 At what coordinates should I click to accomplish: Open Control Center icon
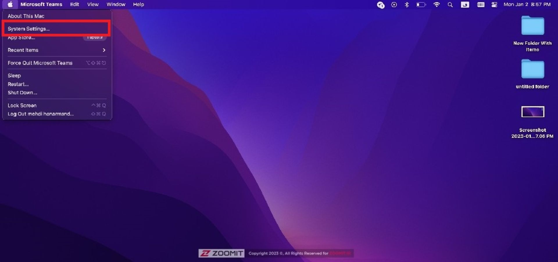click(494, 4)
